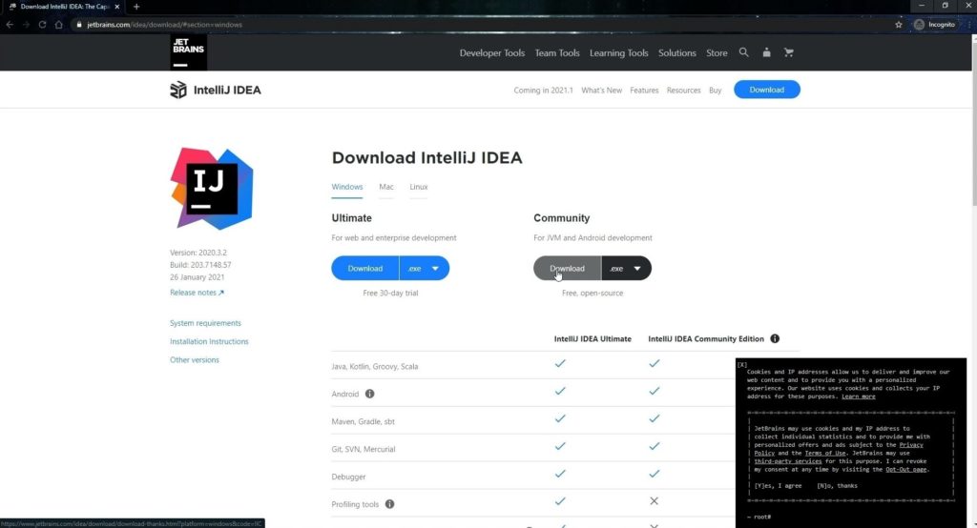Click the browser address bar URL
This screenshot has height=528, width=977.
(x=164, y=24)
